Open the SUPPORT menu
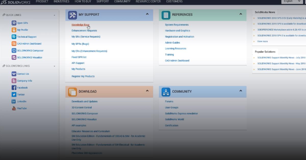The width and height of the screenshot is (306, 160). (x=103, y=2)
